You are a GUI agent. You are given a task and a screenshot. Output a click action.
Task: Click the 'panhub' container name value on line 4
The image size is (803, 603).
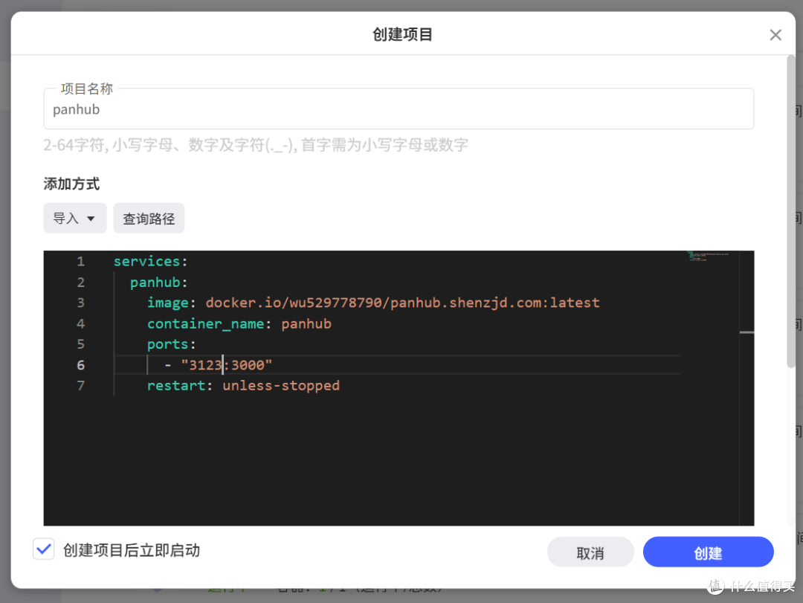pos(306,323)
